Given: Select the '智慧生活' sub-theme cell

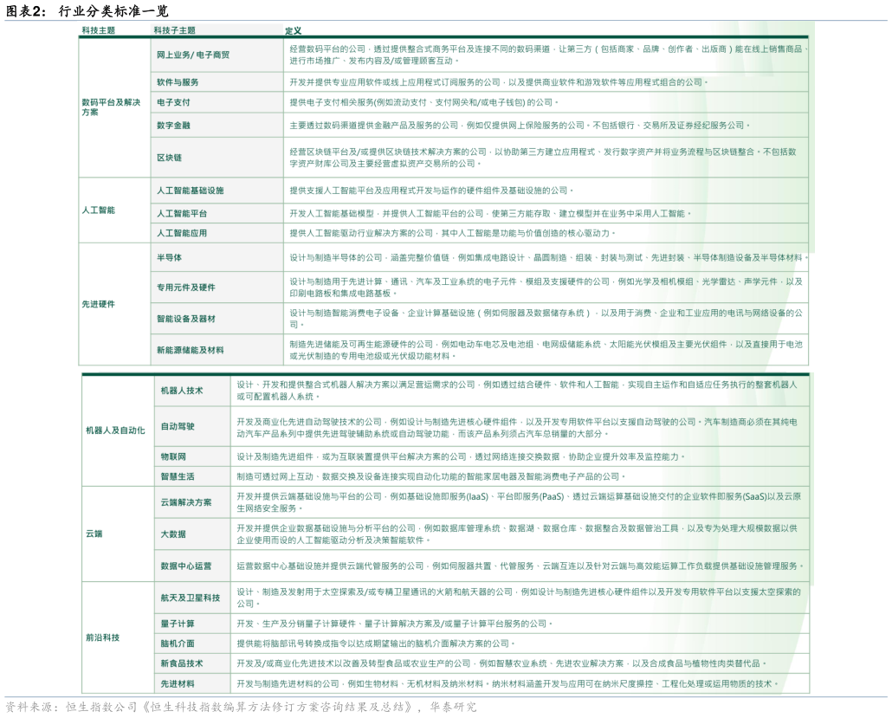Looking at the screenshot, I should pyautogui.click(x=192, y=476).
